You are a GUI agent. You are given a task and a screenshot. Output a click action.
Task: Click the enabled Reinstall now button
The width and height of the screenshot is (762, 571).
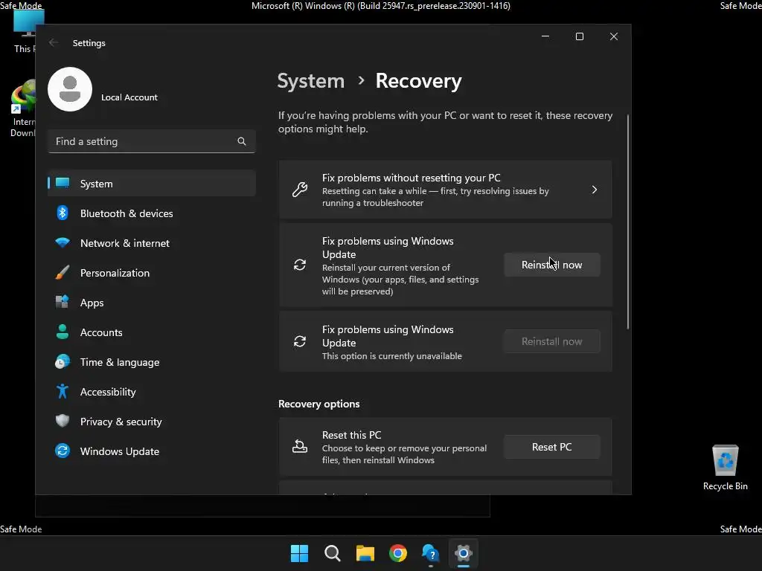pos(552,265)
